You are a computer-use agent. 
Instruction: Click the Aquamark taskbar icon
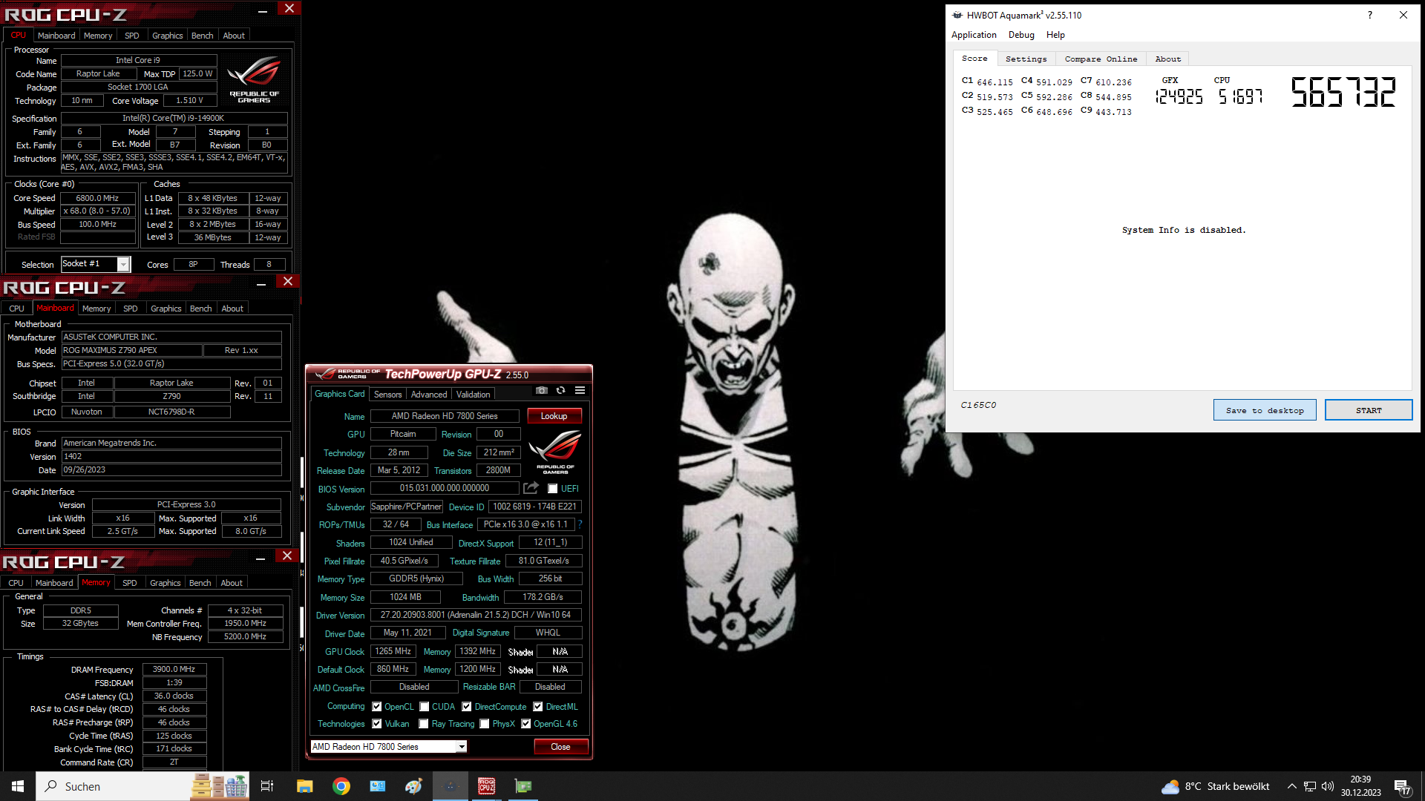pyautogui.click(x=450, y=786)
